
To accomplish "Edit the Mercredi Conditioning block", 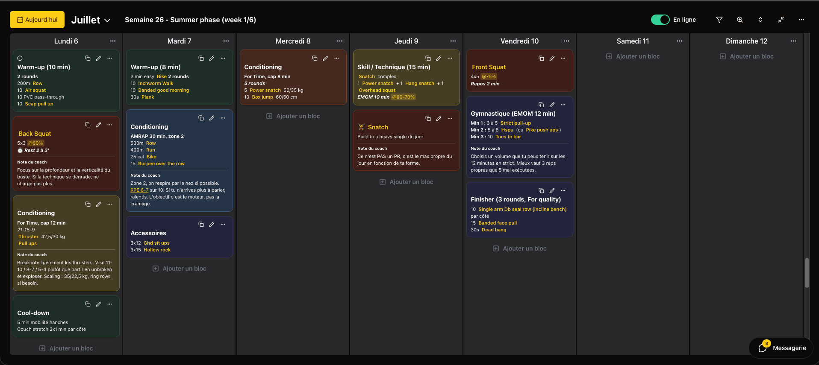I will pos(326,58).
